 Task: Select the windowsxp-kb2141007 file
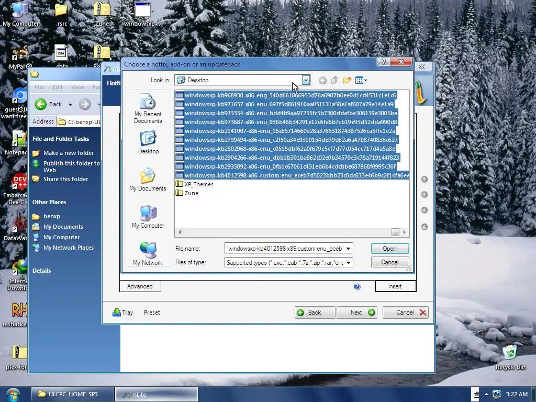click(x=285, y=131)
